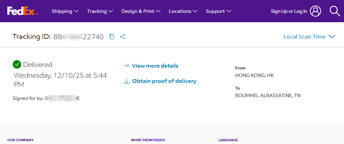The image size is (344, 144).
Task: Click the View more details link
Action: point(155,66)
